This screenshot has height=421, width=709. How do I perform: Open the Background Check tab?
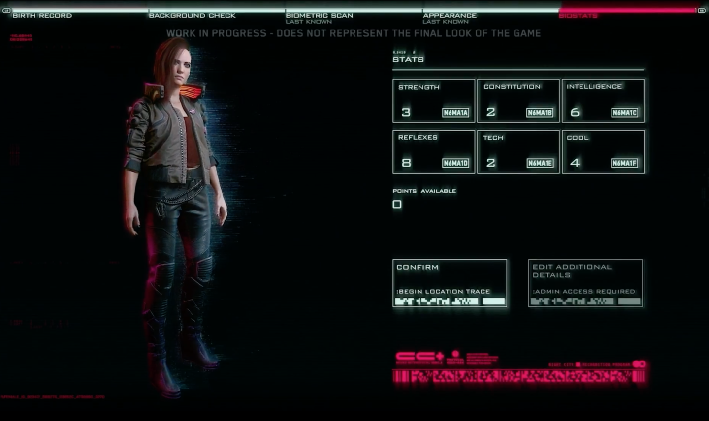192,15
